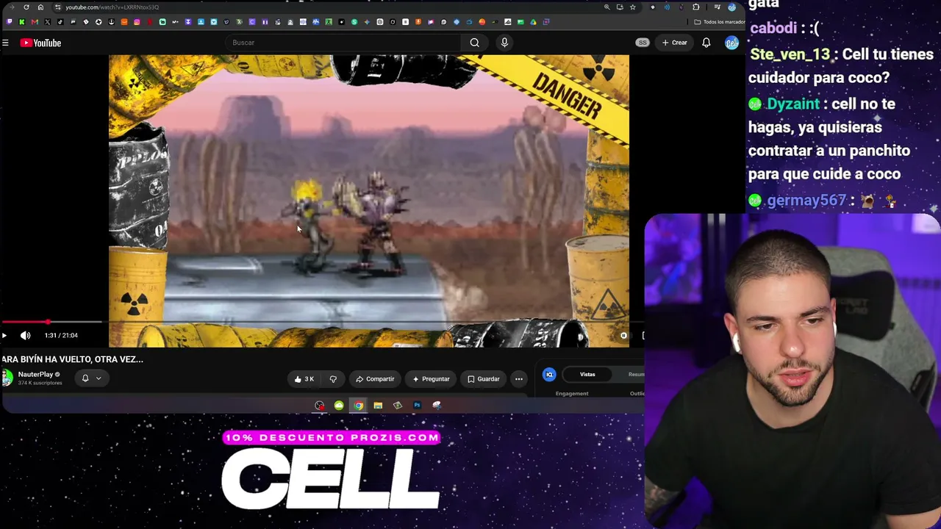Save video with the Guardar button
Screen dimensions: 941x529
483,379
